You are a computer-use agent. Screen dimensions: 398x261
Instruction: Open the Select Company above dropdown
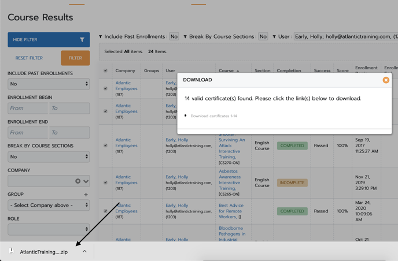49,205
